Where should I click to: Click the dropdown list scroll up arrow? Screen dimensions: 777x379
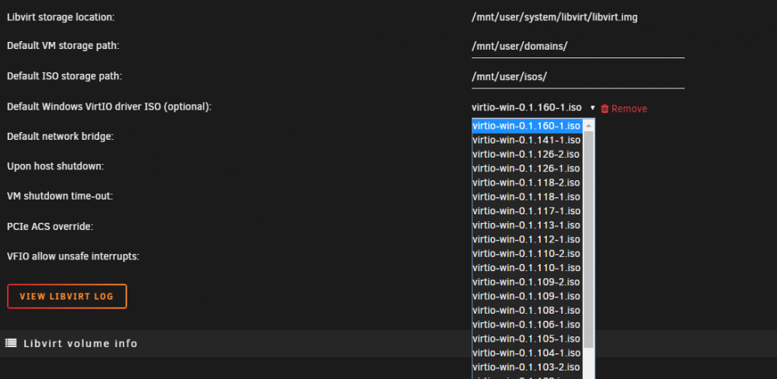click(x=589, y=126)
